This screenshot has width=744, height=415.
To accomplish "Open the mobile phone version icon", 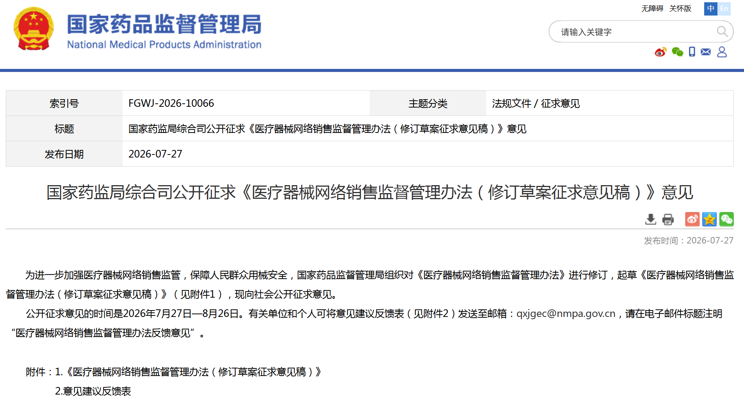I will coord(692,52).
